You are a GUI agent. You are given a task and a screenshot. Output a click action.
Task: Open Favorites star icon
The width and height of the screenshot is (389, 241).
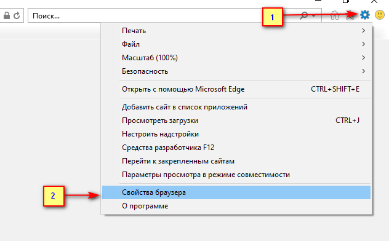click(x=350, y=15)
